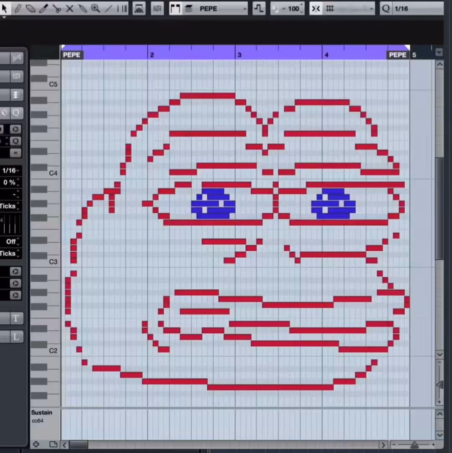The image size is (452, 453).
Task: Click the middle of the three stacked play buttons
Action: [x=15, y=283]
